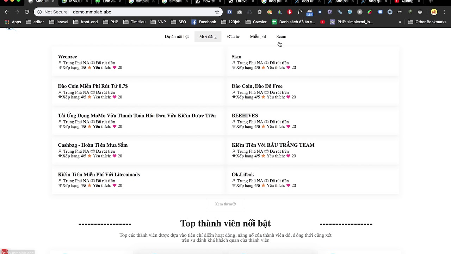This screenshot has height=254, width=451.
Task: Expand the VNP bookmarks folder
Action: [158, 22]
